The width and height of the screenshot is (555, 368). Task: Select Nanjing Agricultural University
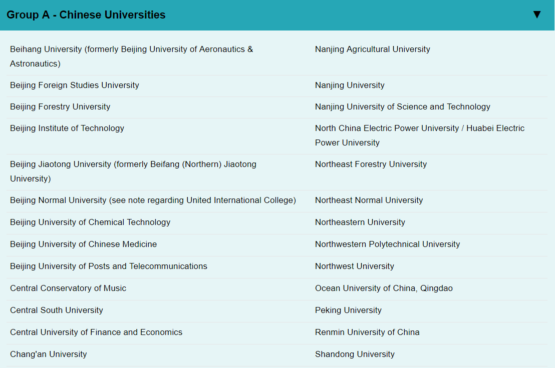pos(372,49)
